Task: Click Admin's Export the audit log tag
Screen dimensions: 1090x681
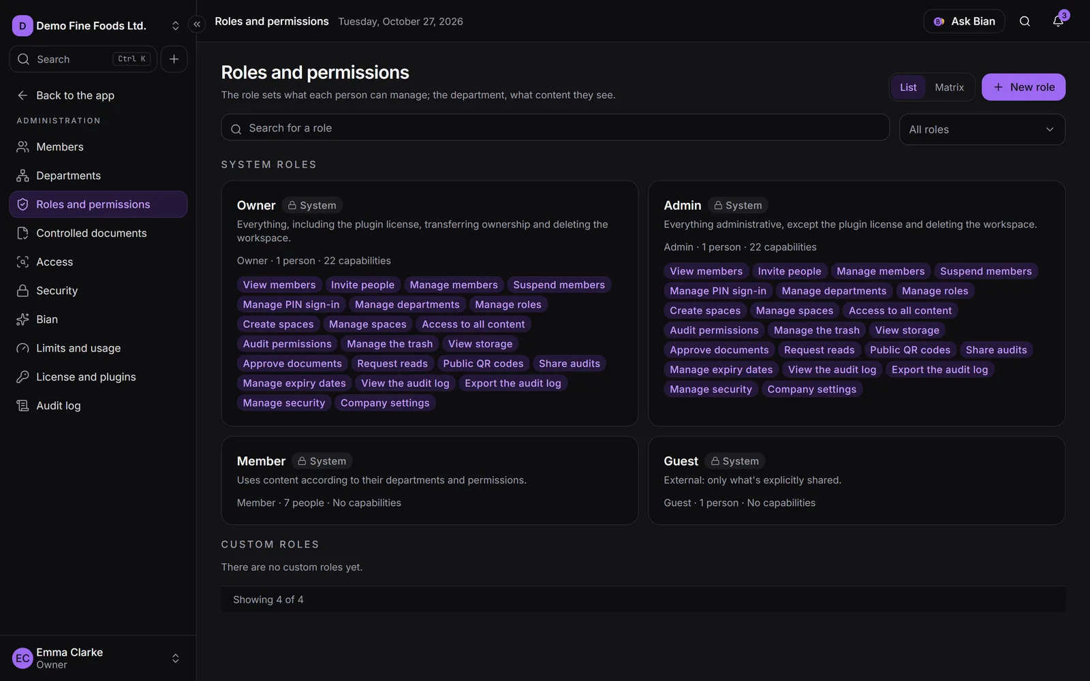Action: (x=939, y=370)
